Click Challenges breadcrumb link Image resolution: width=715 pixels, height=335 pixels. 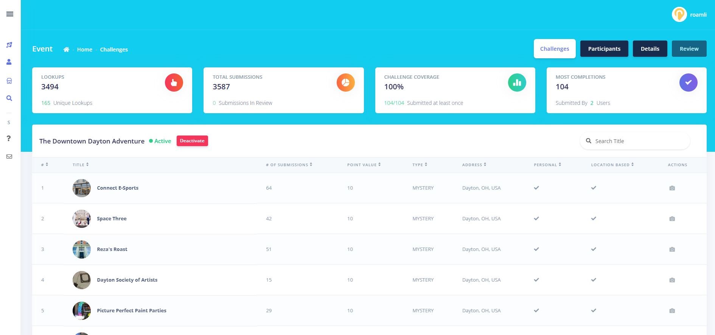pyautogui.click(x=114, y=50)
